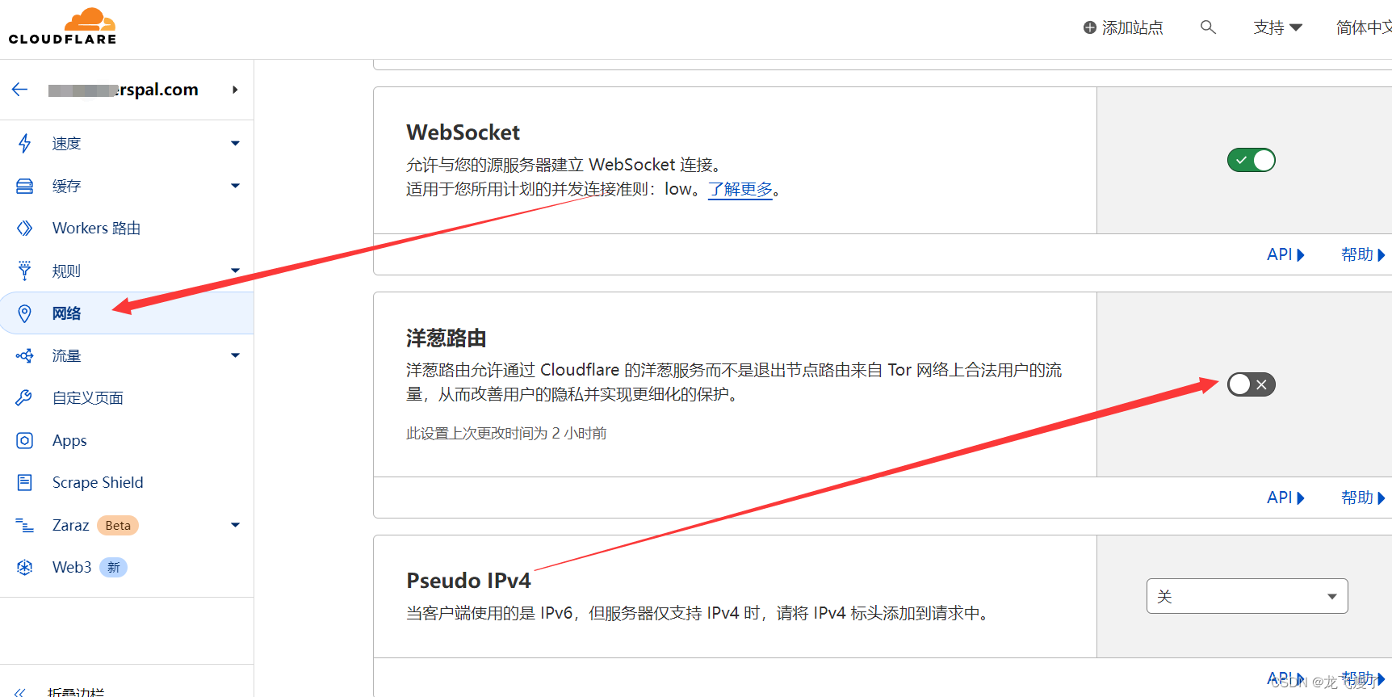The height and width of the screenshot is (697, 1392).
Task: Click the Scrape Shield document icon
Action: 25,483
